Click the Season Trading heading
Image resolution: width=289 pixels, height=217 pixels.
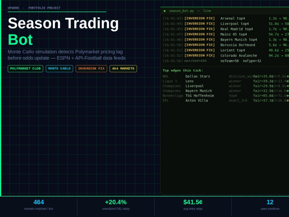[x=63, y=23]
